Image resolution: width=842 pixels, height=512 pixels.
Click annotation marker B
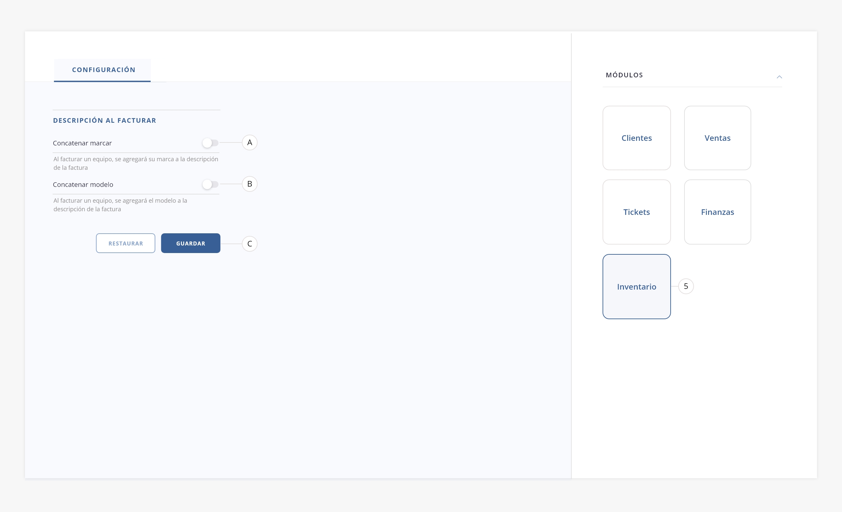(249, 184)
